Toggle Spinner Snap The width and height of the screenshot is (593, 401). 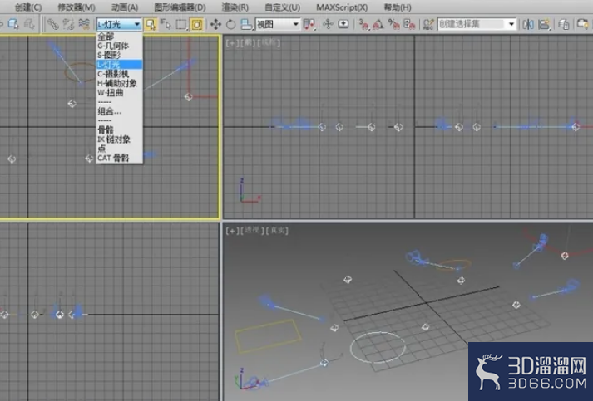(x=409, y=25)
